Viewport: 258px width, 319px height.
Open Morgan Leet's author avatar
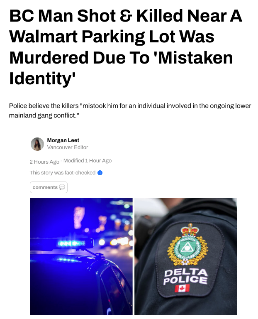point(37,144)
